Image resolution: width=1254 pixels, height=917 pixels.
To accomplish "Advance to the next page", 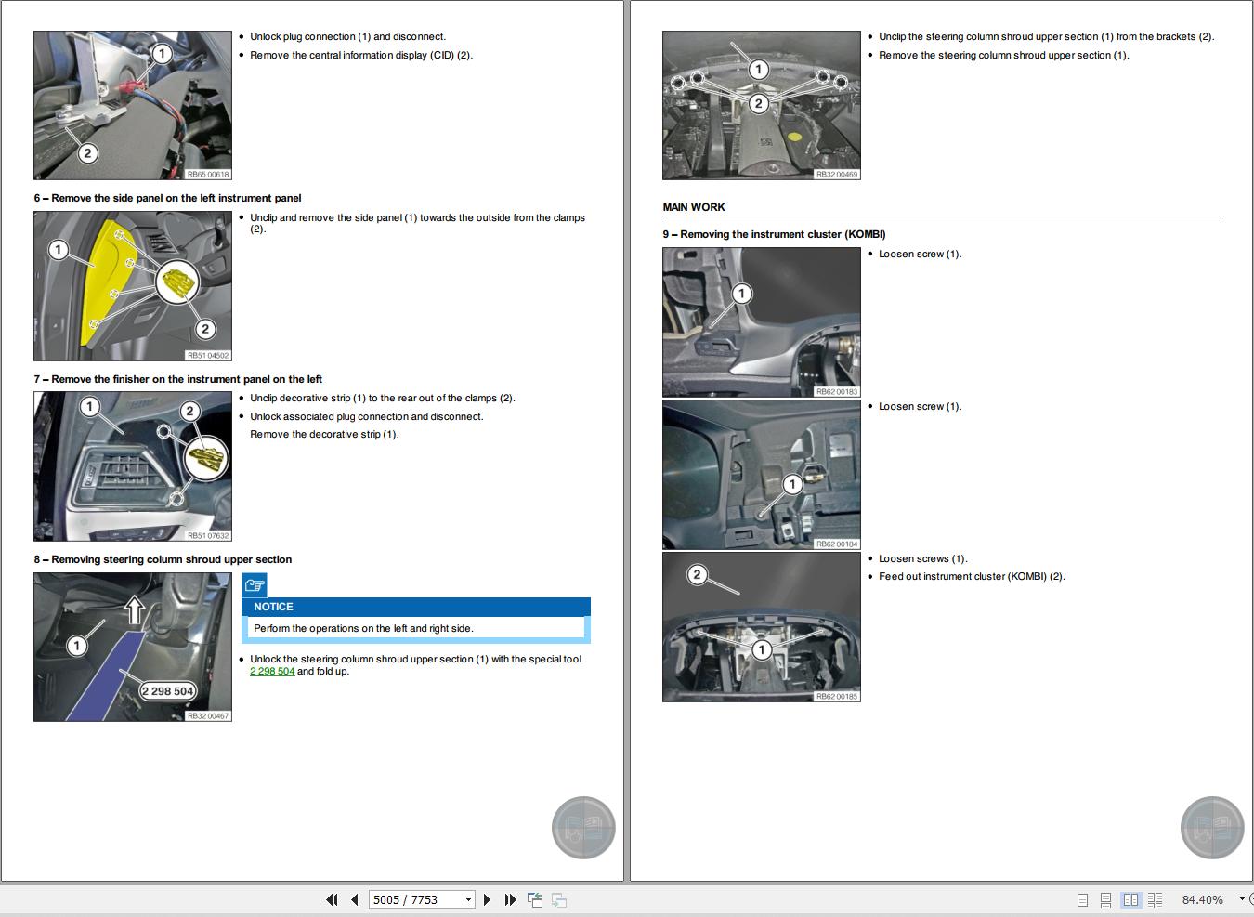I will [487, 899].
